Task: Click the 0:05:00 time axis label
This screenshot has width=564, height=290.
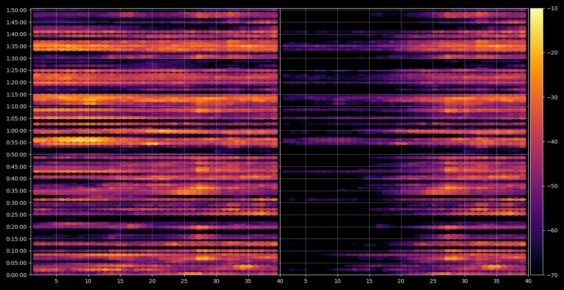Action: pos(17,263)
